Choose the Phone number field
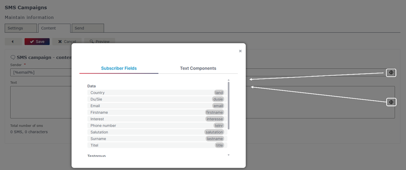 pyautogui.click(x=157, y=125)
